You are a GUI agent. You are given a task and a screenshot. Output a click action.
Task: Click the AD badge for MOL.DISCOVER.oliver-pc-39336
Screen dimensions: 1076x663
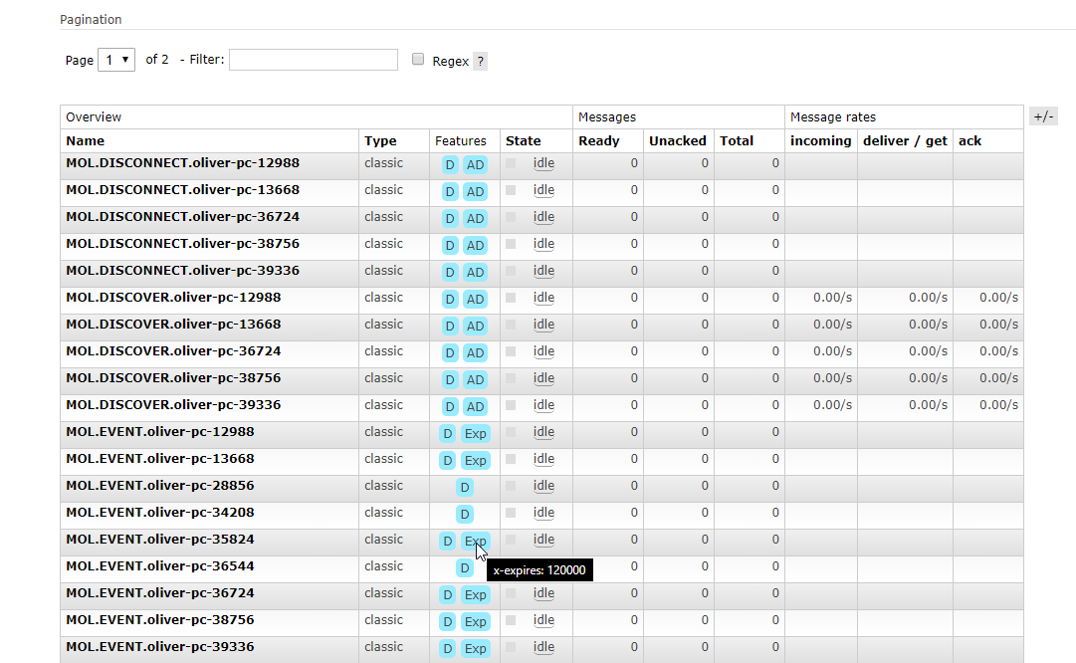[x=475, y=406]
